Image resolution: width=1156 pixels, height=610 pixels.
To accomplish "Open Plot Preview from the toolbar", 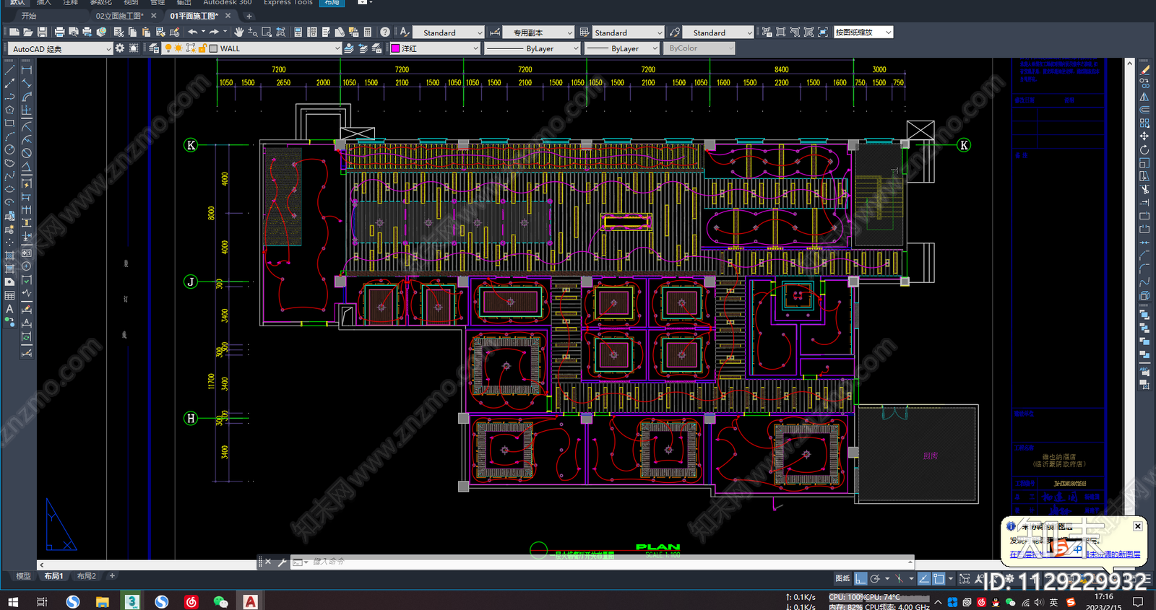I will tap(74, 32).
